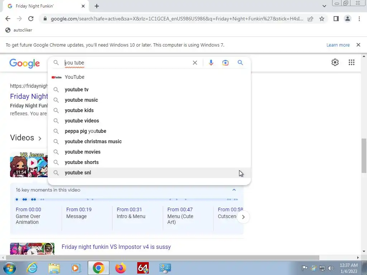Go back to the previous page
The width and height of the screenshot is (367, 275).
pos(8,19)
